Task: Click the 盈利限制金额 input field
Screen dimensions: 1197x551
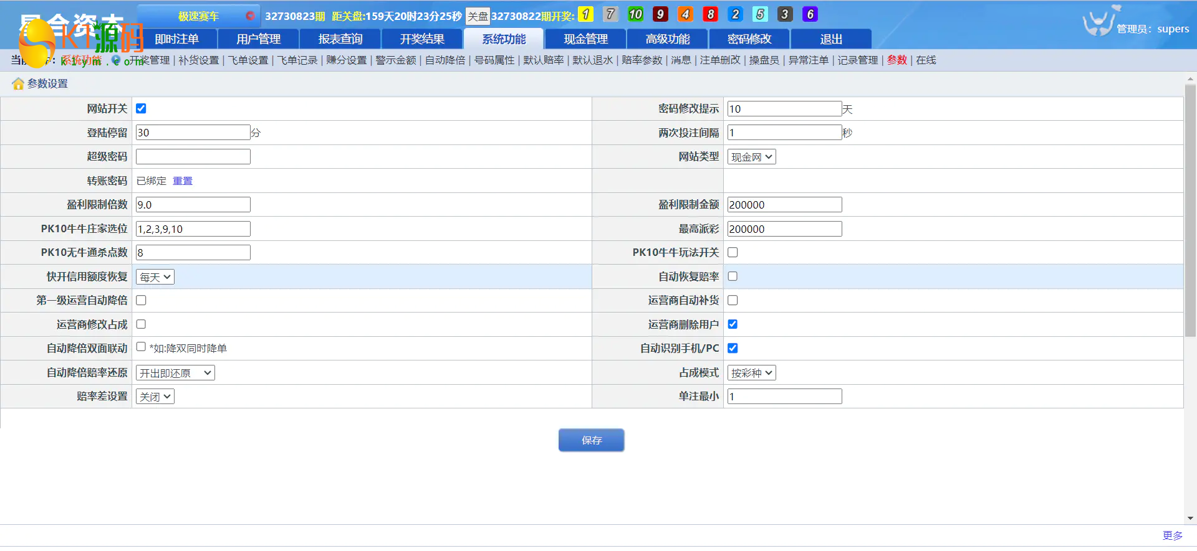Action: point(784,205)
